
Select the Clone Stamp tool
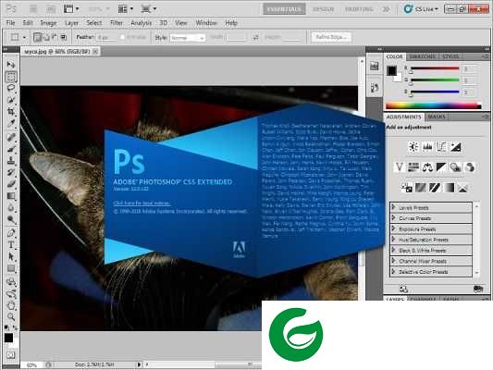[x=11, y=161]
